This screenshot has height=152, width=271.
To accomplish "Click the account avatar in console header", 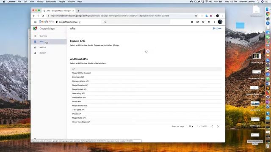I will tap(220, 22).
